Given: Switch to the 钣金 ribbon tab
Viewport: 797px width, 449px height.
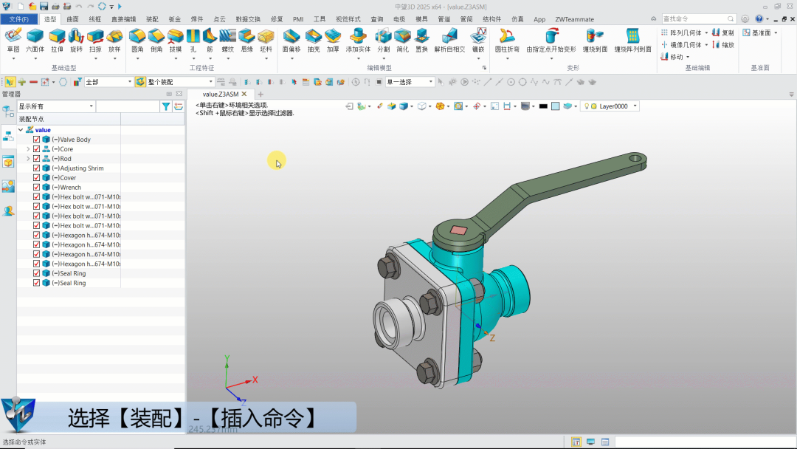Looking at the screenshot, I should tap(174, 19).
